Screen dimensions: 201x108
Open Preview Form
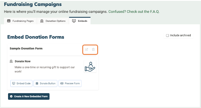click(70, 83)
